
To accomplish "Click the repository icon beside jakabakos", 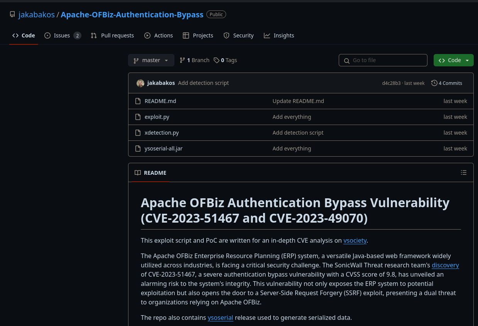I will (x=12, y=15).
